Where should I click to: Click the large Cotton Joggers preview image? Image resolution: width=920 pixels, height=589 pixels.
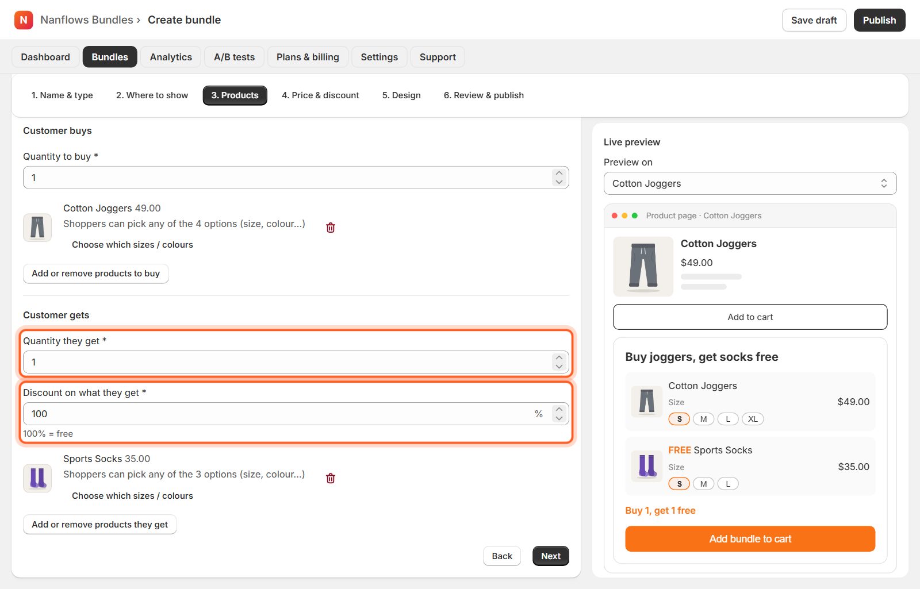click(643, 267)
